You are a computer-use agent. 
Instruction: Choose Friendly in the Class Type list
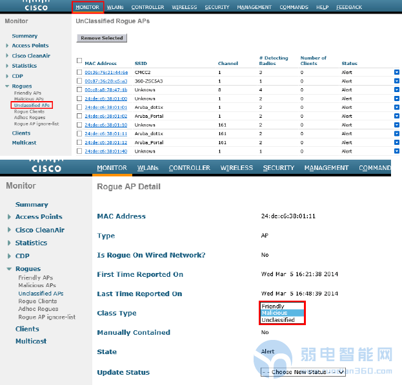(x=273, y=306)
